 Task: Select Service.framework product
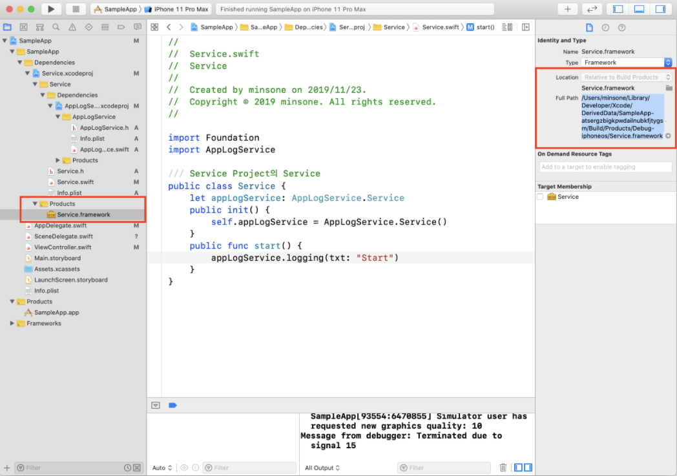tap(83, 214)
